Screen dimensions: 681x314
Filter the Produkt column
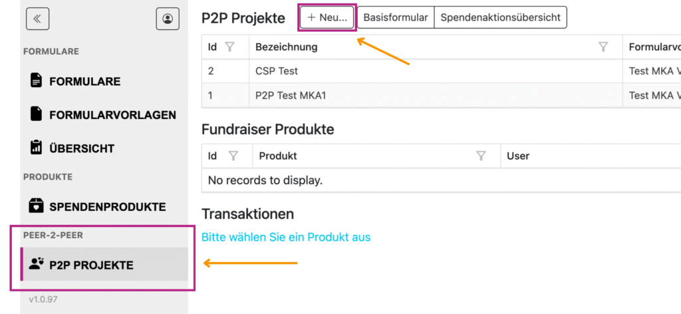pyautogui.click(x=481, y=156)
